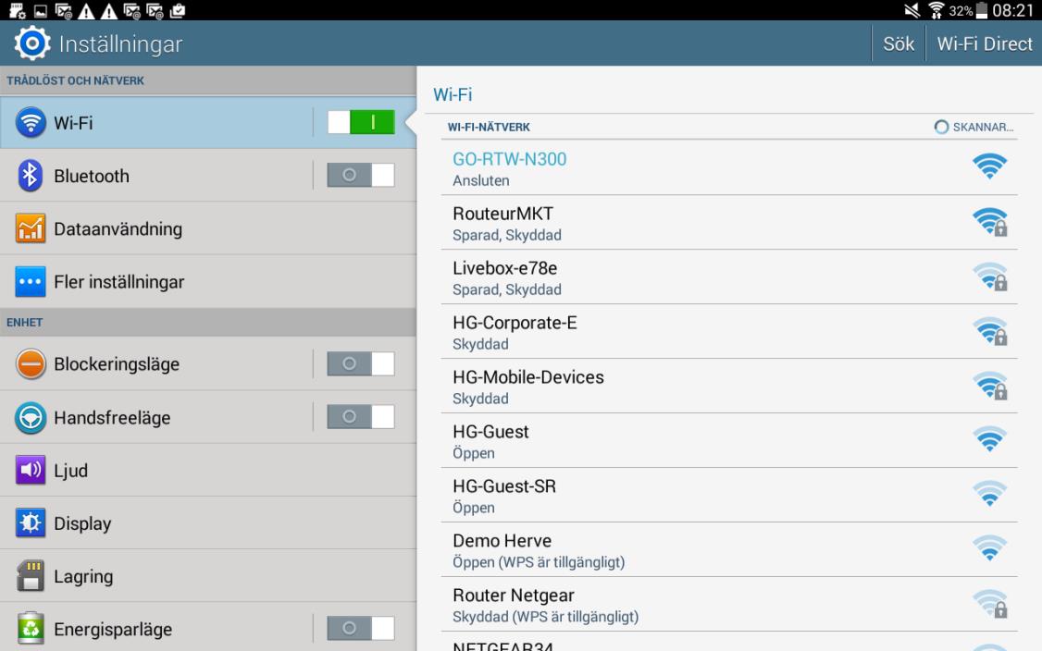Select Livebox-e78e network
This screenshot has height=651, width=1042.
coord(729,277)
